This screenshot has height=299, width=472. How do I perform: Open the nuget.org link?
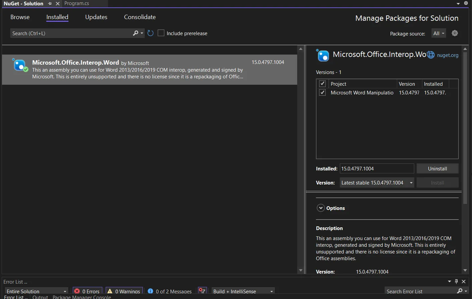(448, 55)
